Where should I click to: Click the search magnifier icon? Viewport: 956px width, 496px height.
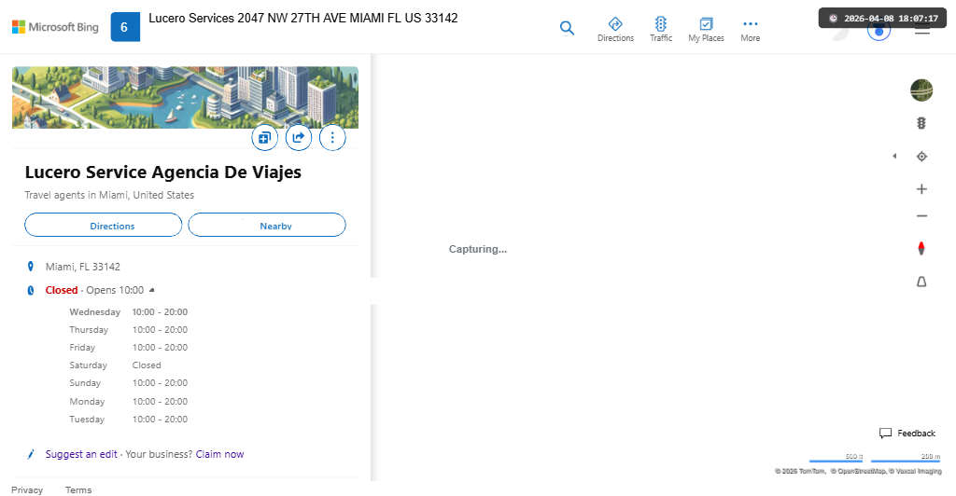pos(567,28)
